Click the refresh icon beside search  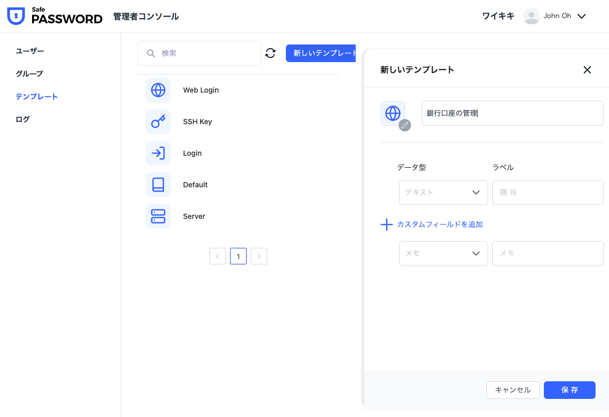[x=270, y=53]
